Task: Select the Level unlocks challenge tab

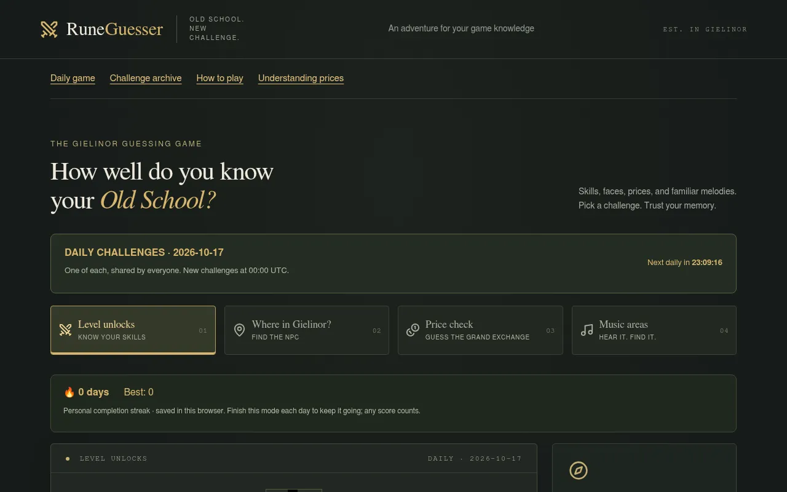Action: tap(133, 330)
